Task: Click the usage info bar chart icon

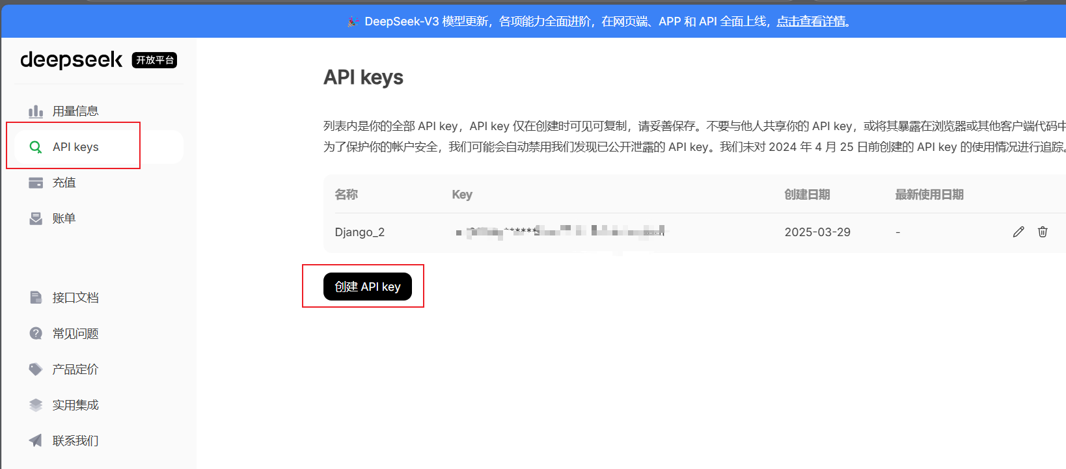Action: [x=36, y=111]
